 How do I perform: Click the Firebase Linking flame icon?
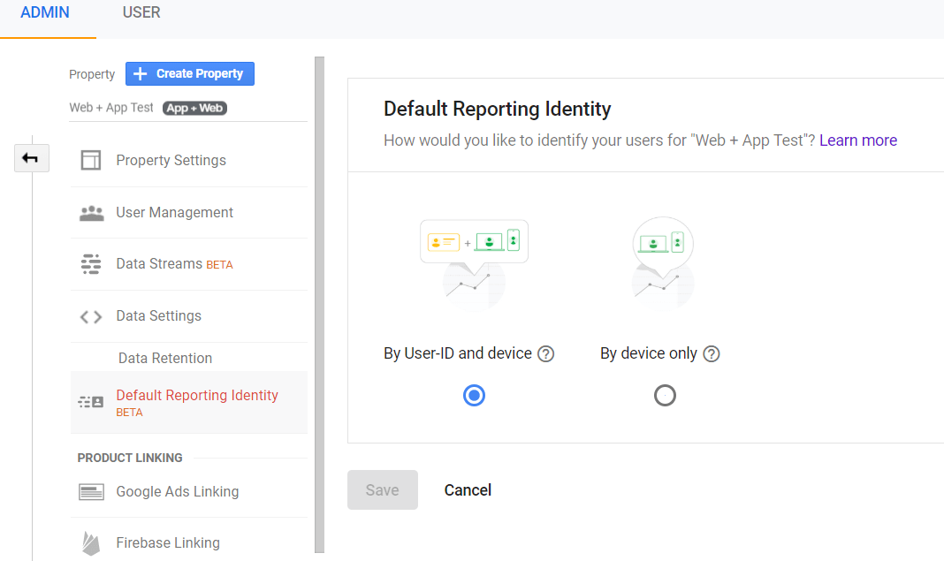[x=91, y=542]
